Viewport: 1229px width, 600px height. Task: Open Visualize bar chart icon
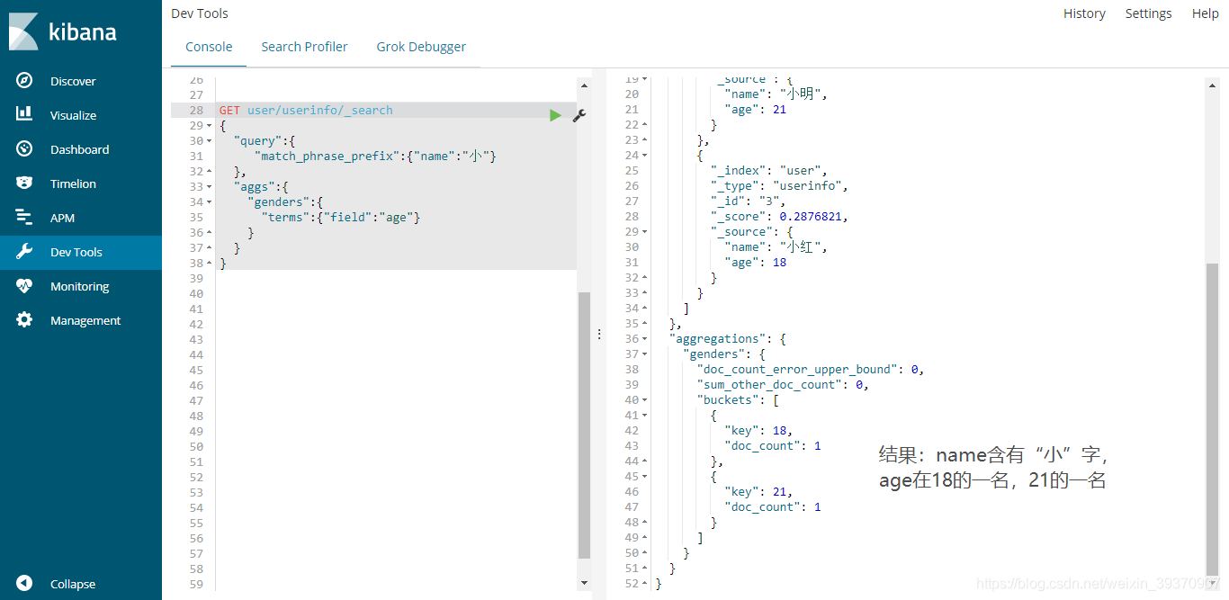(x=24, y=115)
